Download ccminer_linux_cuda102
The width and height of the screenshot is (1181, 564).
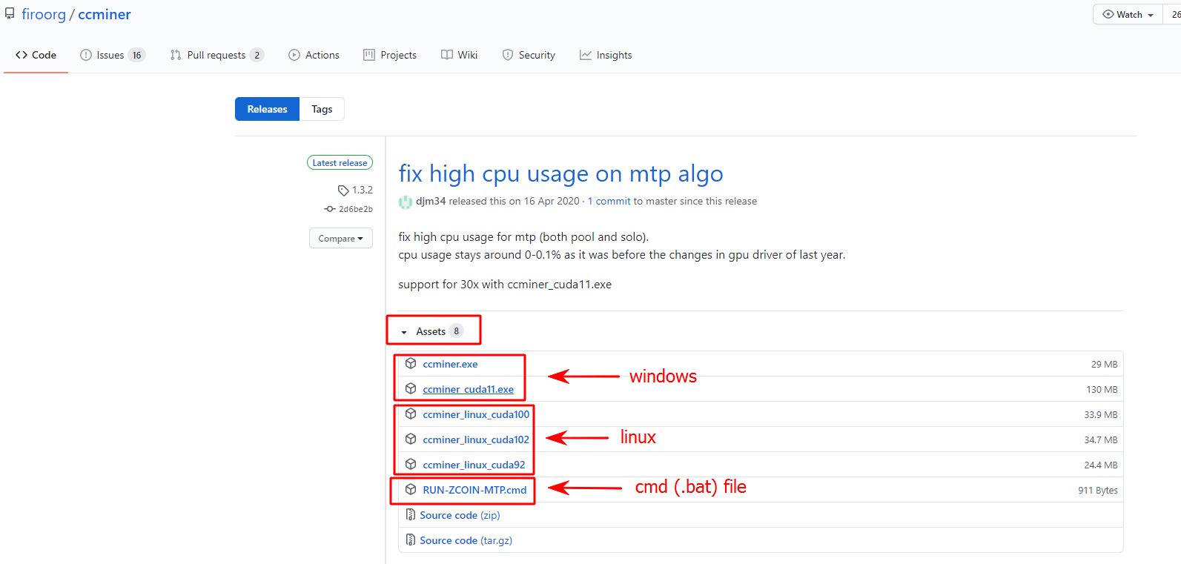click(476, 439)
